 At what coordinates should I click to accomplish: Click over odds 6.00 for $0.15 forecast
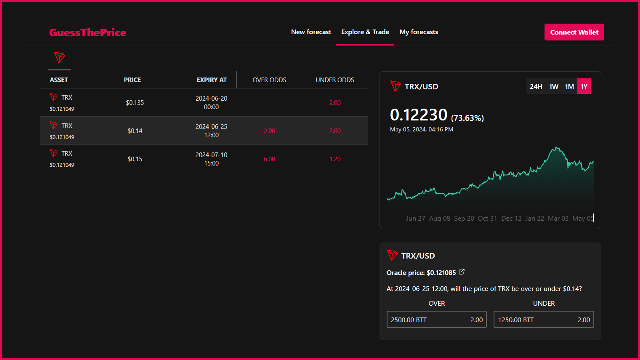click(269, 159)
